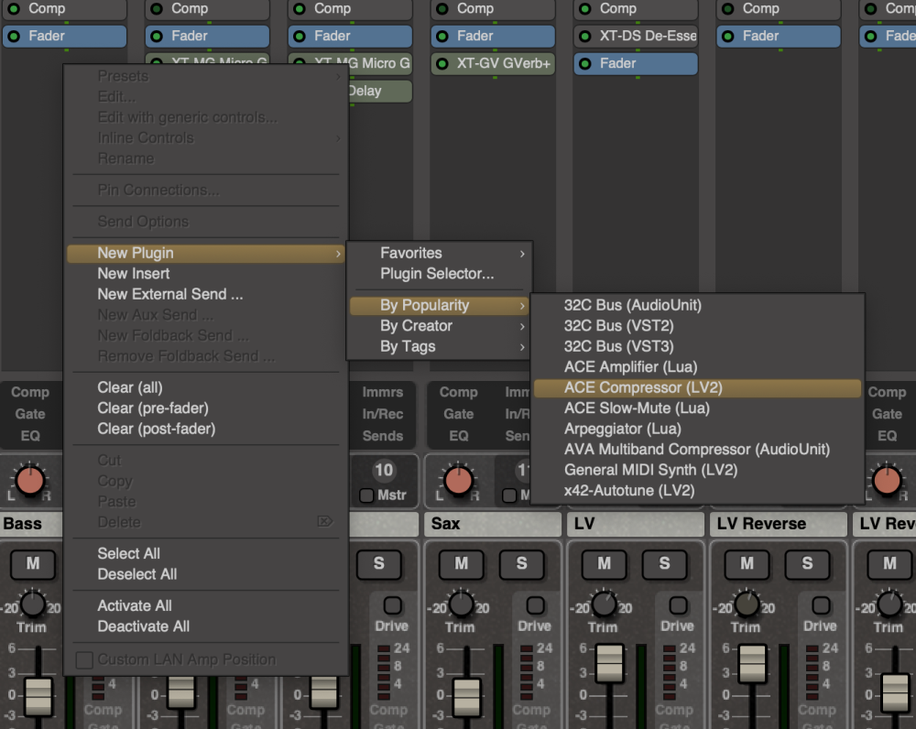Viewport: 916px width, 729px height.
Task: Mute the LV Reverse strip
Action: (x=747, y=563)
